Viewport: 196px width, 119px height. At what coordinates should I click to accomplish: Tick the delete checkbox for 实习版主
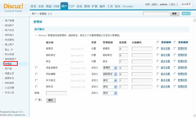[x=36, y=80]
